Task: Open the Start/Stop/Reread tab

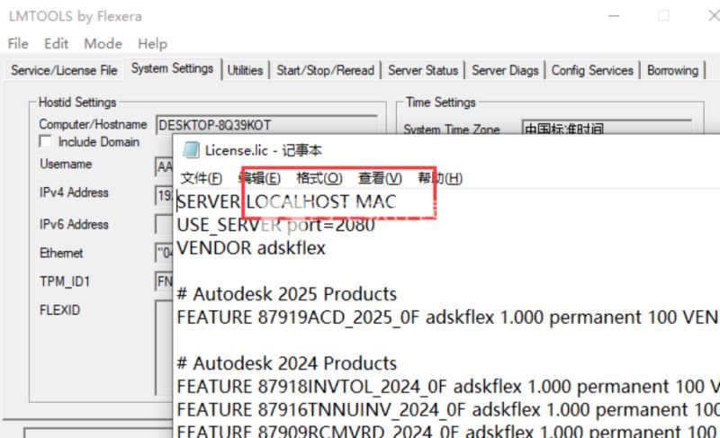Action: pyautogui.click(x=325, y=70)
